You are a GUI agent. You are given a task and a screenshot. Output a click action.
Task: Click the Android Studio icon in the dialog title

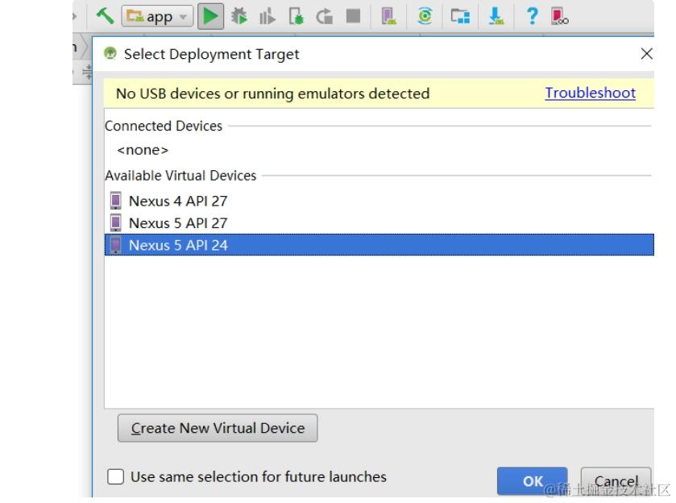pos(110,53)
